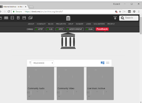Toggle the HTTP DWeb transport
Screen dimensions: 142x103
click(39, 29)
